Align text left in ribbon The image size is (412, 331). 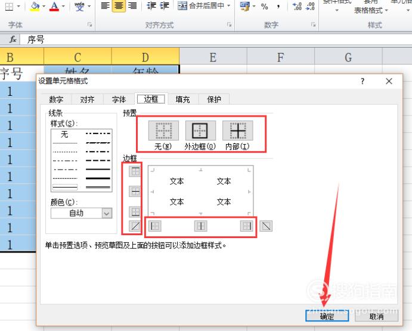tap(105, 6)
